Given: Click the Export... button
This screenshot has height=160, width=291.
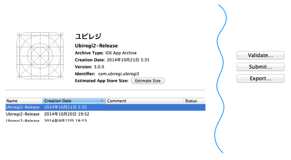Looking at the screenshot, I should (x=260, y=78).
